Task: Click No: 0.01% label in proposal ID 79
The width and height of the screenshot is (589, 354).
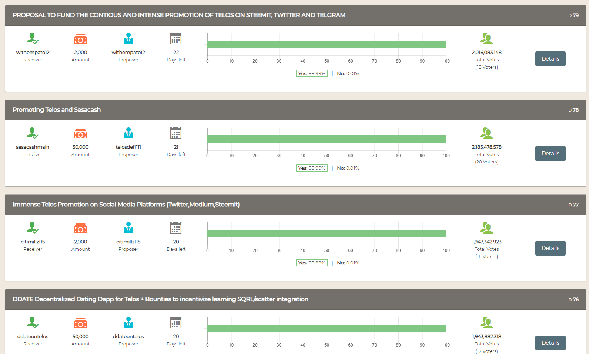Action: 348,73
